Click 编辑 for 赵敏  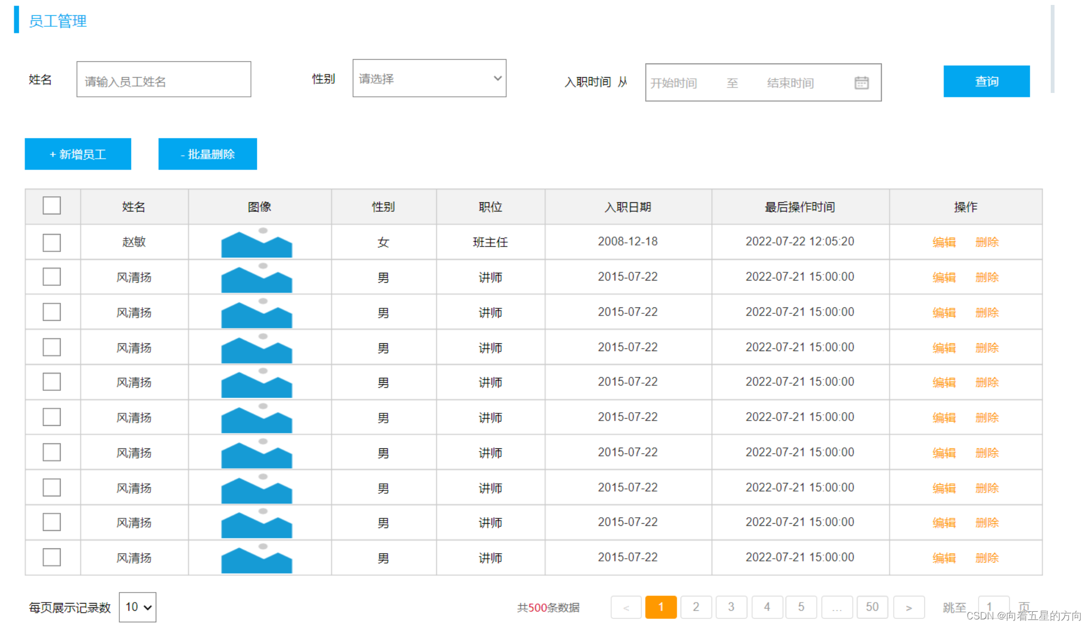(944, 242)
